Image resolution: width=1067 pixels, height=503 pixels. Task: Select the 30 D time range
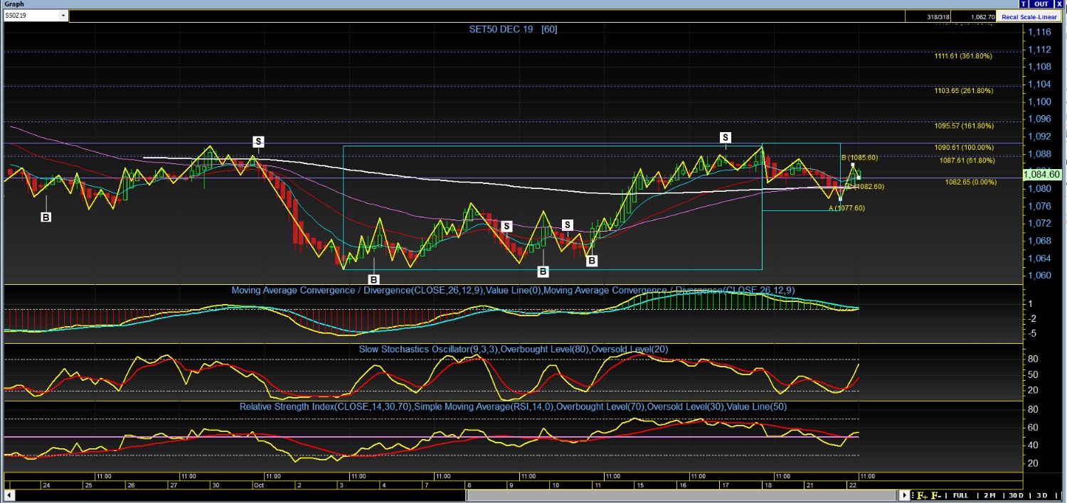coord(1015,495)
